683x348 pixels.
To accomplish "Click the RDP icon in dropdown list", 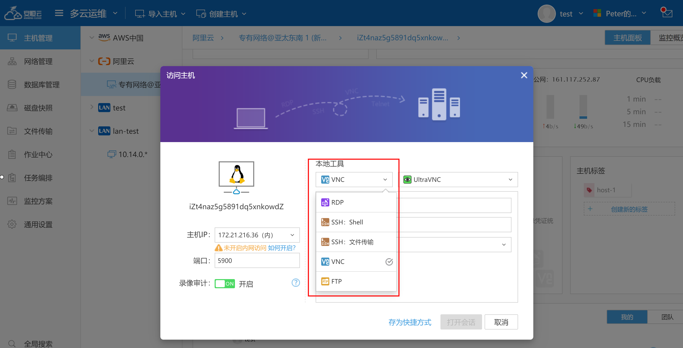I will click(x=325, y=202).
